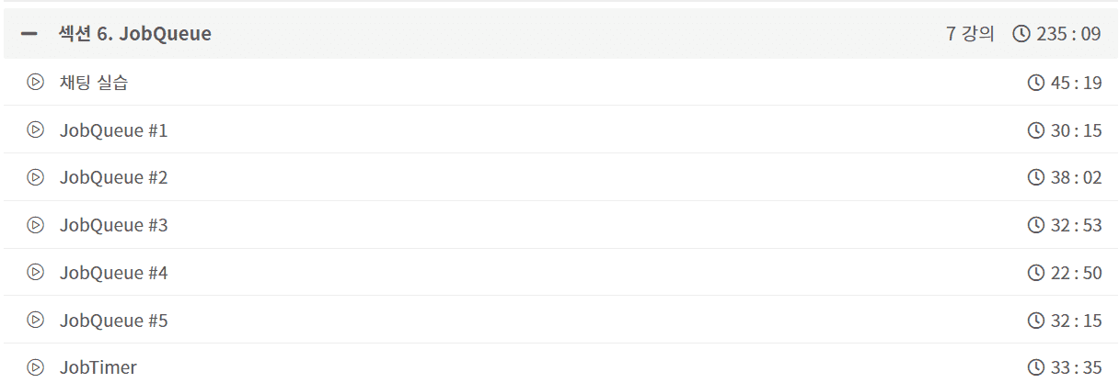Click the play icon beside JobQueue #1
Image resolution: width=1119 pixels, height=383 pixels.
click(36, 130)
